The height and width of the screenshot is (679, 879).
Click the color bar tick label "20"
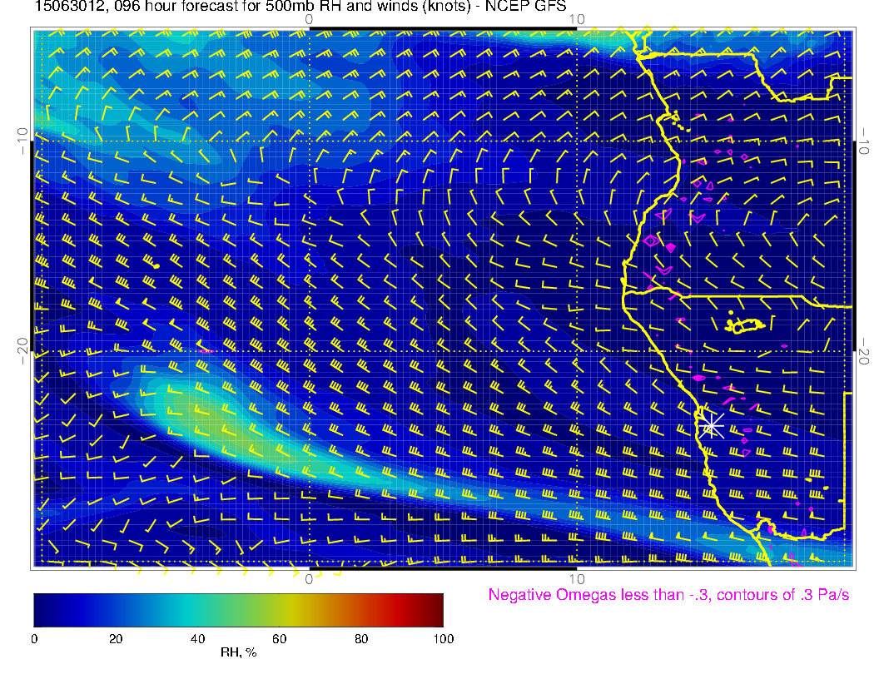tap(116, 639)
